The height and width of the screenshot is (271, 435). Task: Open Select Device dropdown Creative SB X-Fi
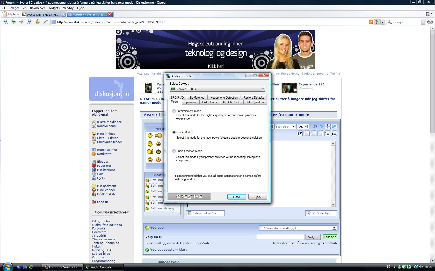[x=217, y=89]
